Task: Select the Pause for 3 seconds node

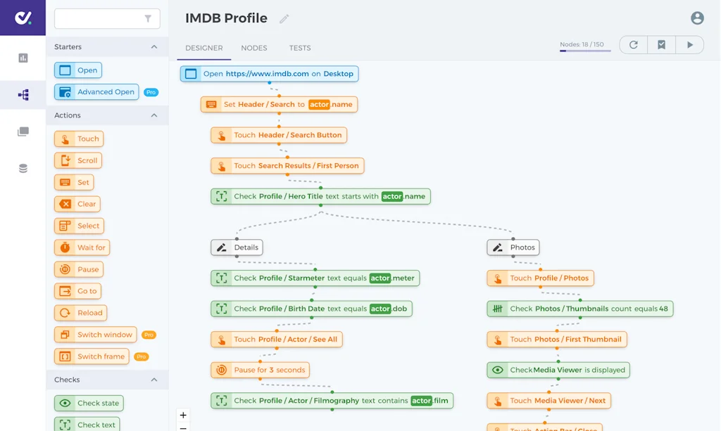Action: tap(261, 369)
